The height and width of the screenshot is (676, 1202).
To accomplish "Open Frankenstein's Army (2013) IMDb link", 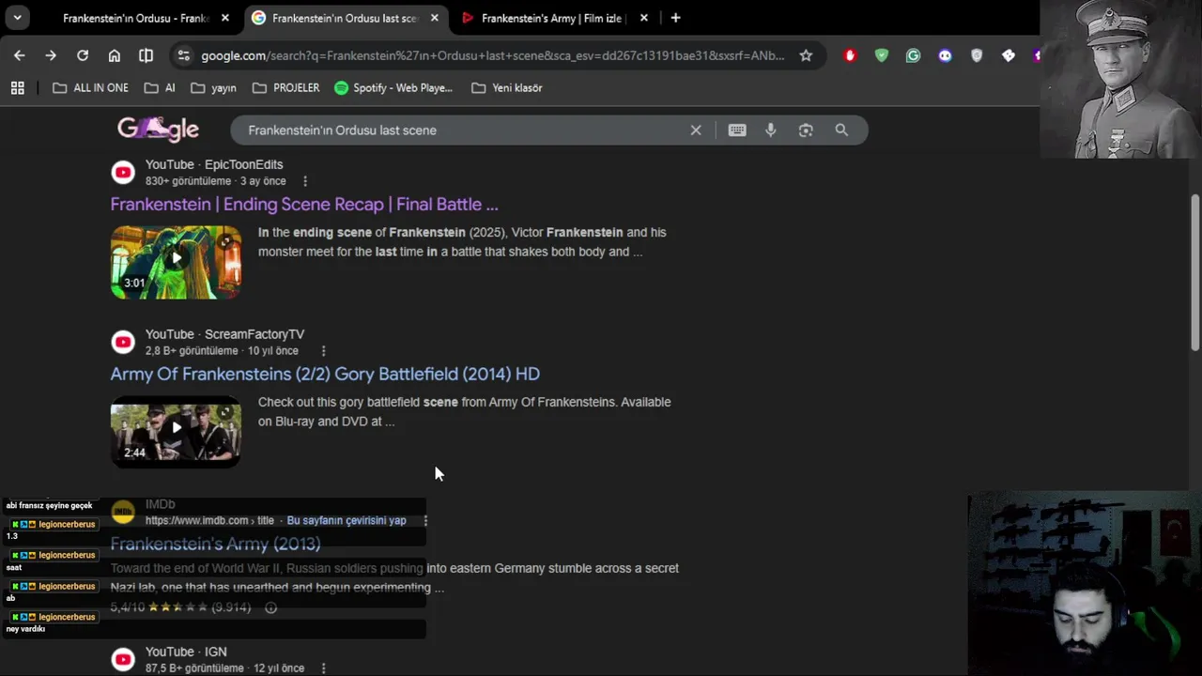I will point(215,544).
